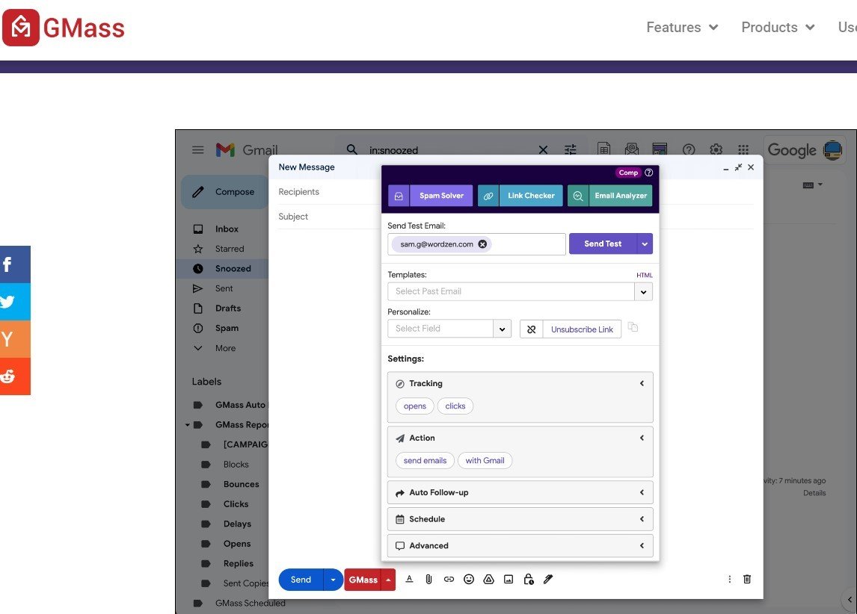The image size is (857, 614).
Task: Open the Opens label
Action: pyautogui.click(x=236, y=544)
